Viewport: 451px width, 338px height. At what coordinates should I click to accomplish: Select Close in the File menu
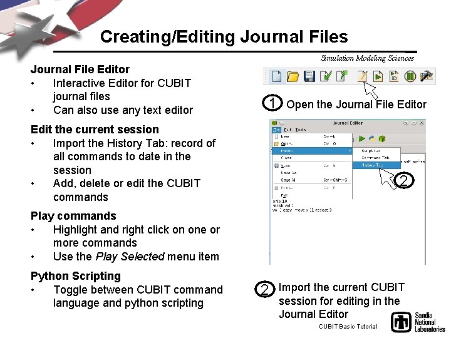pos(312,158)
